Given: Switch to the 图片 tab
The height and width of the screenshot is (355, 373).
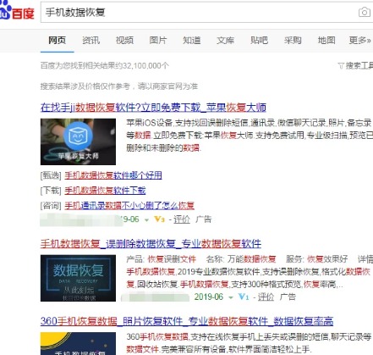Looking at the screenshot, I should [x=158, y=41].
